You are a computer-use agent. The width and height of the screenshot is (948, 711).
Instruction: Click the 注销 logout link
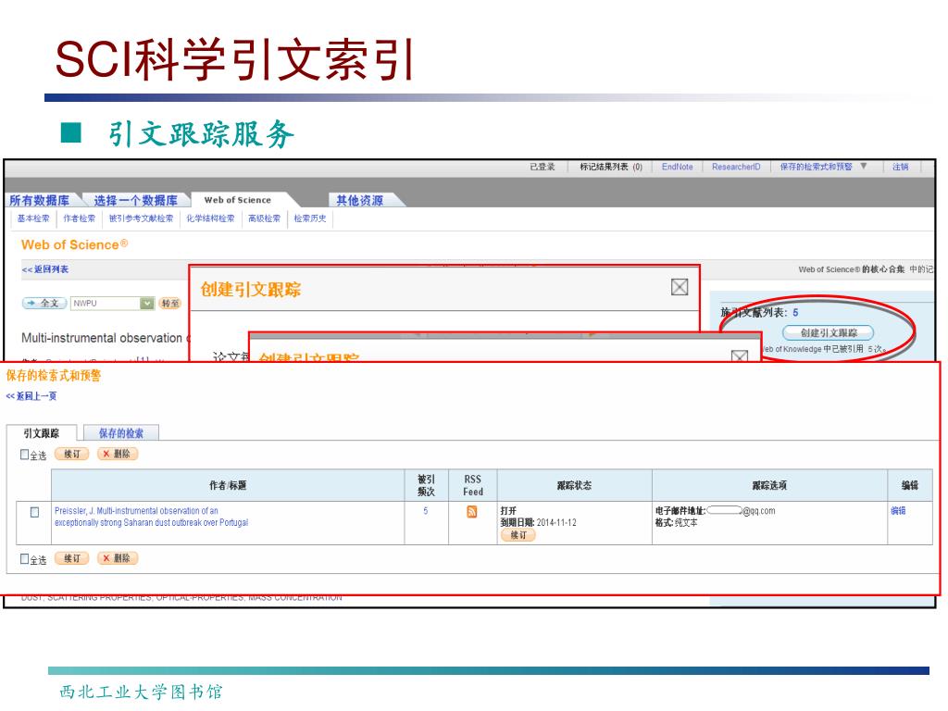pyautogui.click(x=900, y=167)
